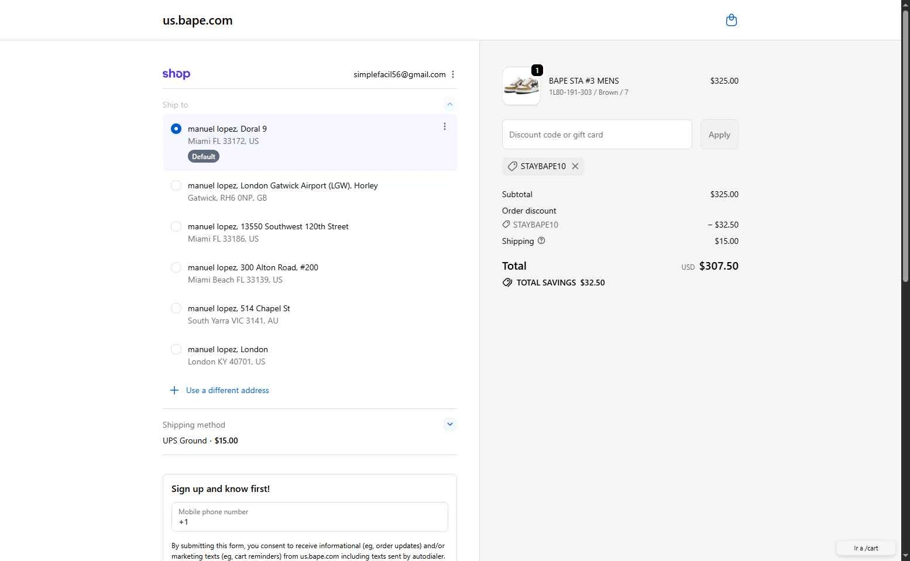The image size is (910, 561).
Task: Collapse the Ship to section
Action: [449, 104]
